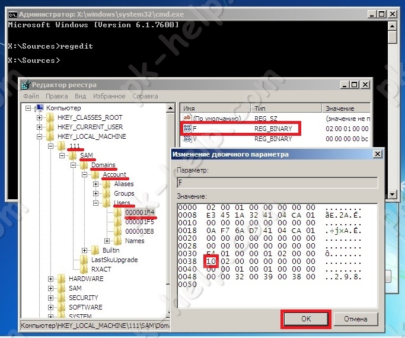Click the Domains folder icon

[x=84, y=165]
